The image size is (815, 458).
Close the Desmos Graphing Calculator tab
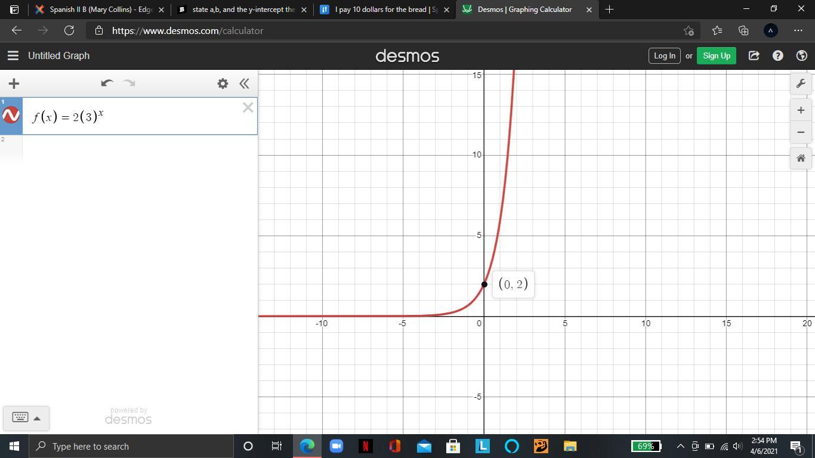point(589,10)
